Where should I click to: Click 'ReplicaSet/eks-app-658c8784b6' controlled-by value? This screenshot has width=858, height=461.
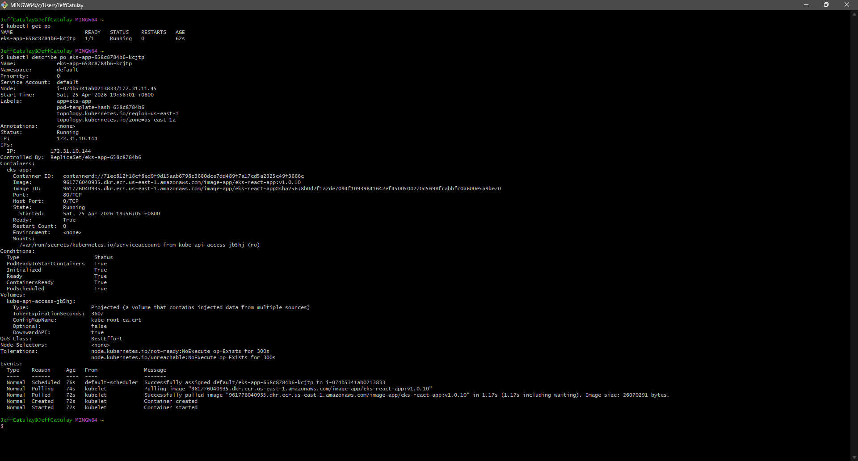tap(96, 157)
